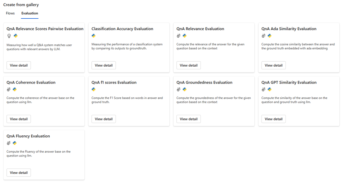Switch to the Flows tab
This screenshot has width=350, height=185.
pos(10,13)
